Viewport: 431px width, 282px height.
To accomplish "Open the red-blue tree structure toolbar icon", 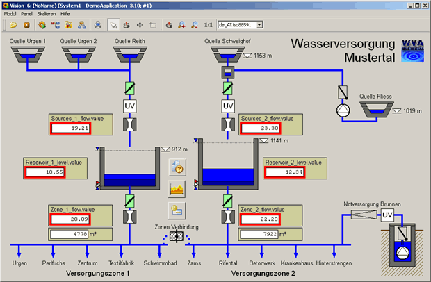I will [55, 25].
